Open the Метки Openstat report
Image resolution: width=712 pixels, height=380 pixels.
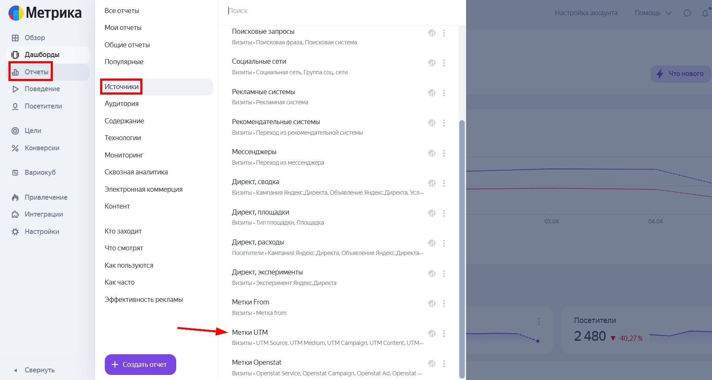[x=256, y=362]
